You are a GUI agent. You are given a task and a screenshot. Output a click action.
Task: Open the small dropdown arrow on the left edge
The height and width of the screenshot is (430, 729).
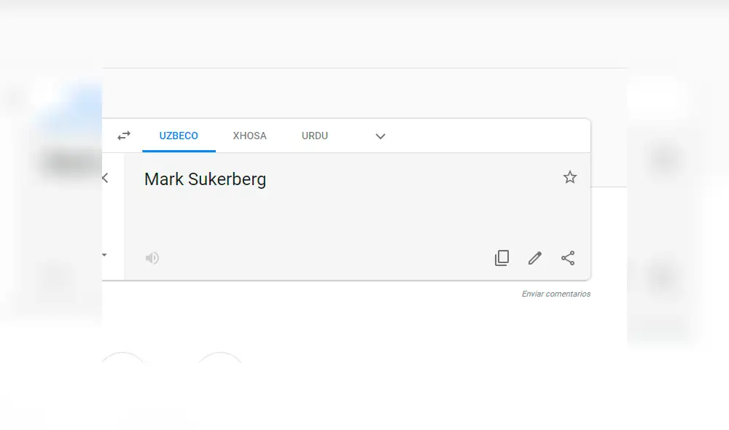[104, 254]
